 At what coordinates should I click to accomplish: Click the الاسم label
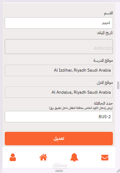pyautogui.click(x=108, y=13)
